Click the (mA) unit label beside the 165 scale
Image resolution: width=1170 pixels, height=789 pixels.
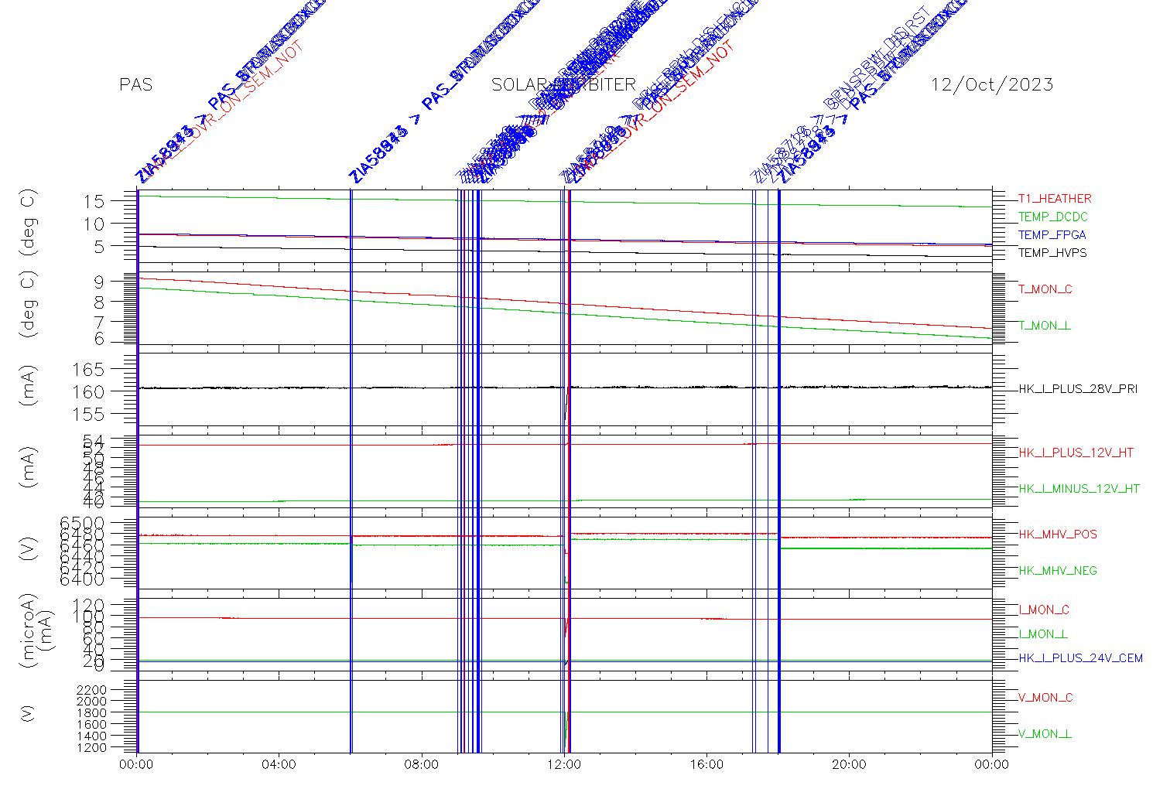[x=29, y=386]
